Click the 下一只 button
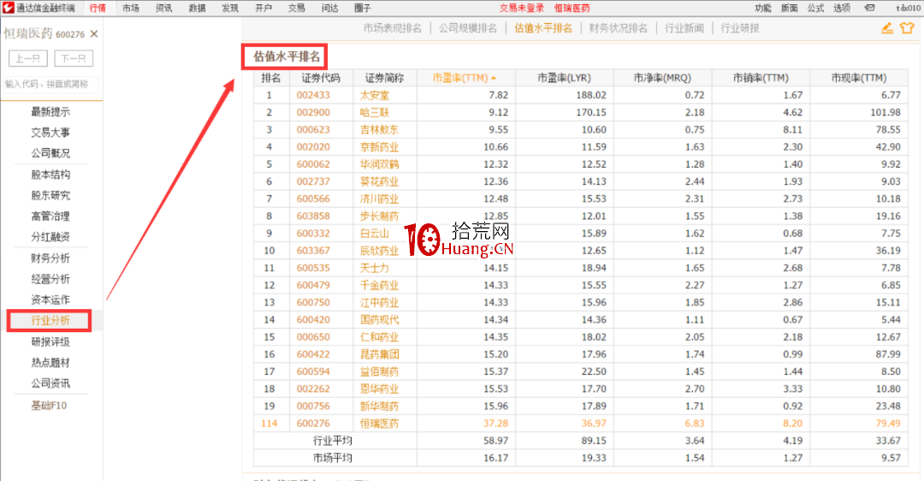 tap(74, 58)
